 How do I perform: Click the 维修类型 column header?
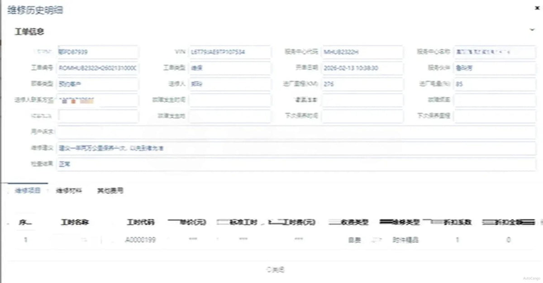[406, 222]
